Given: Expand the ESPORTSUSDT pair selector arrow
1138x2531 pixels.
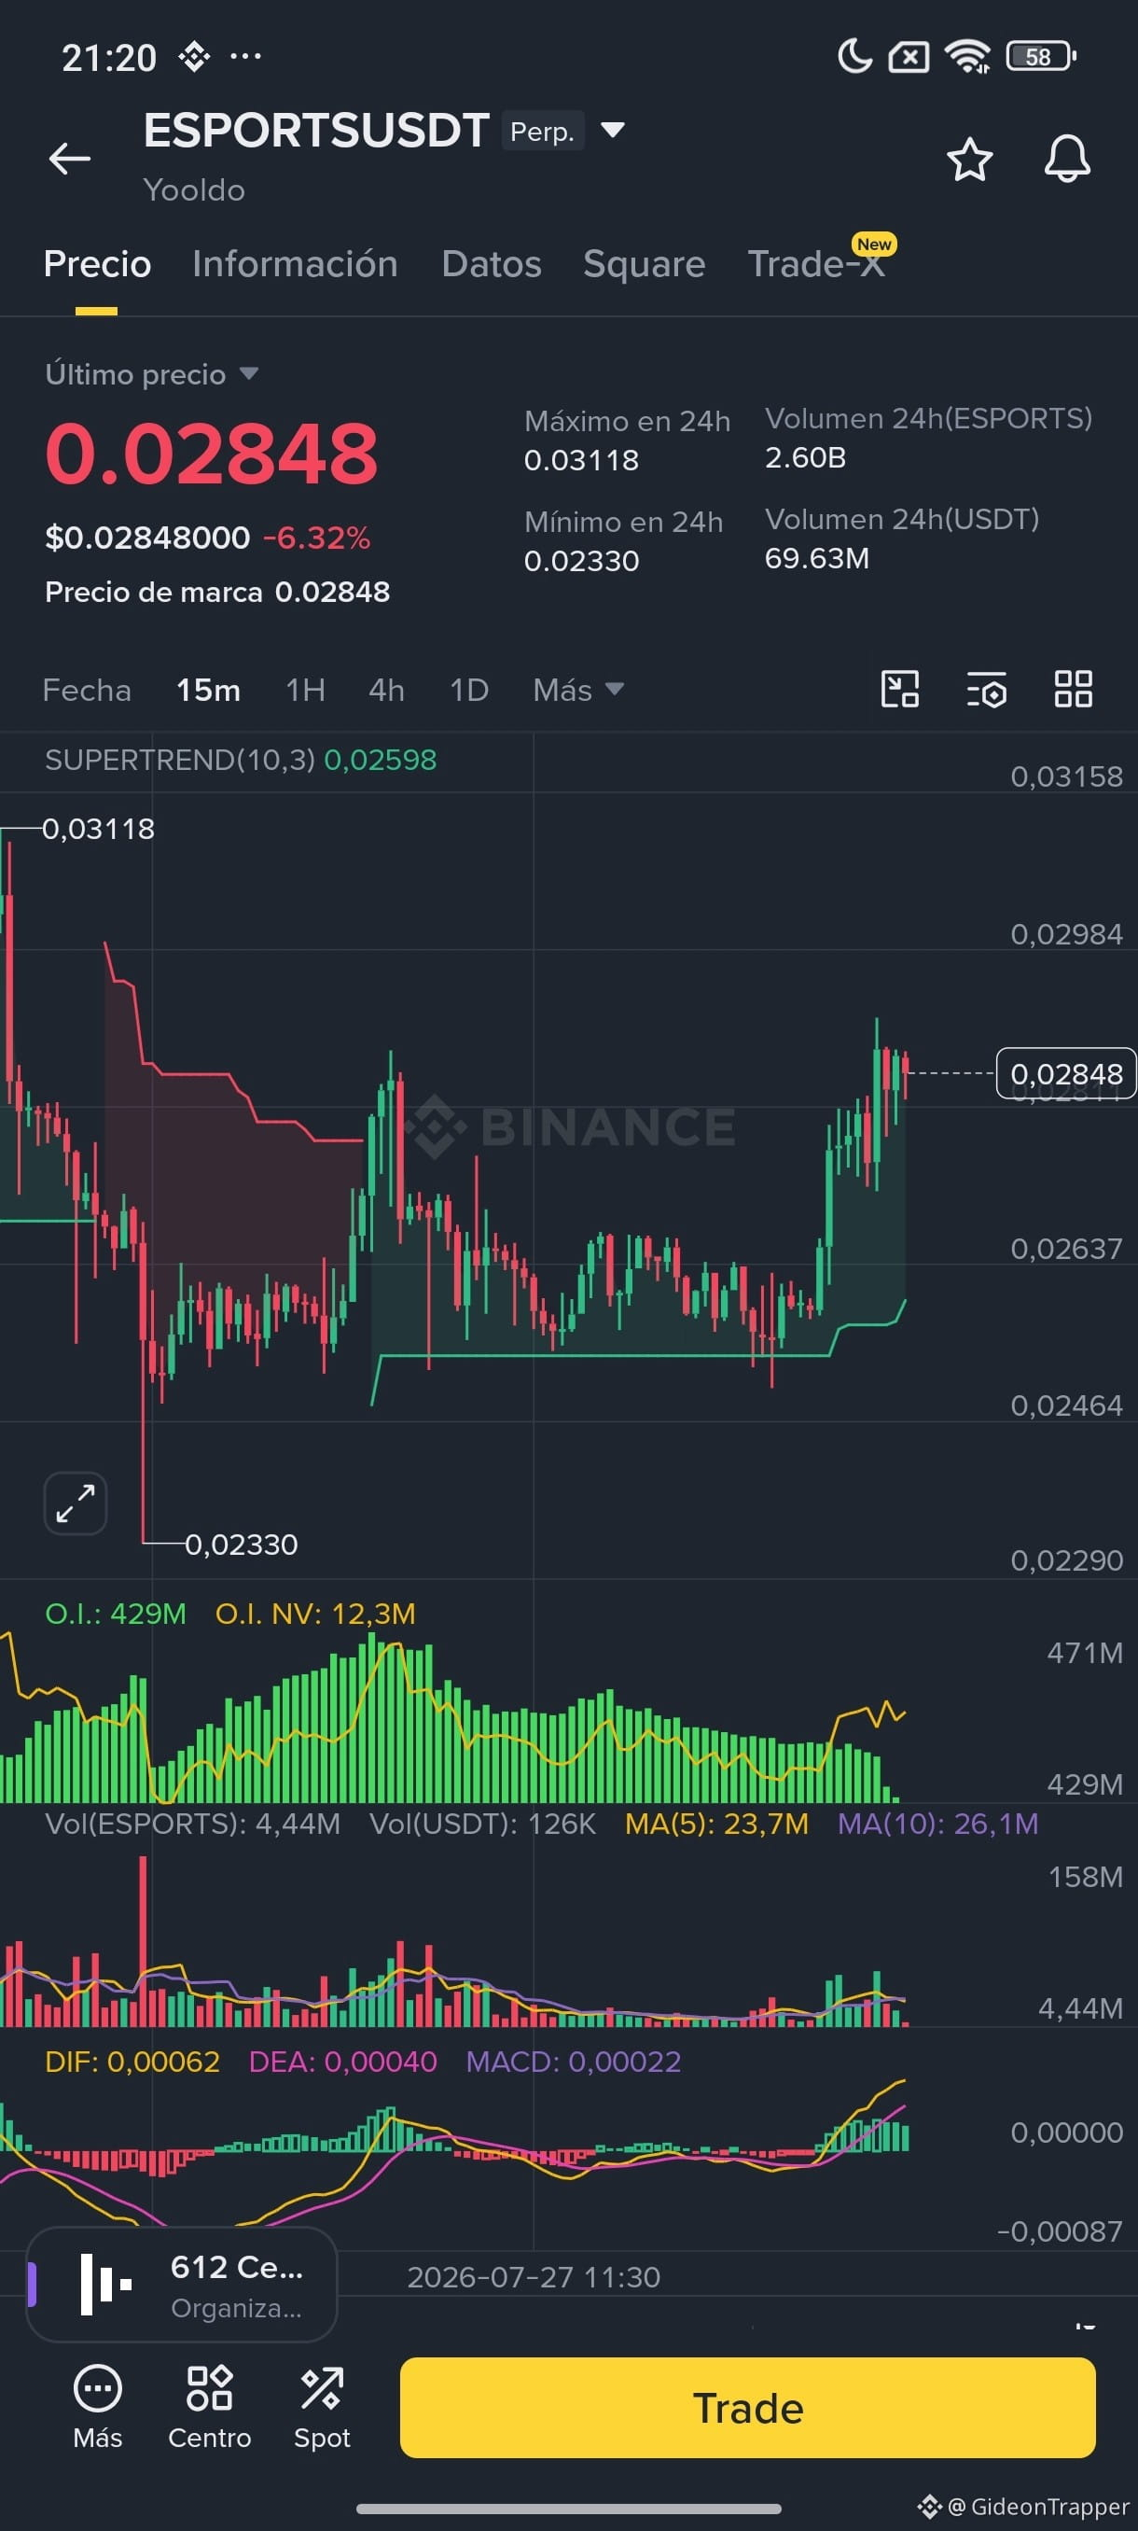Looking at the screenshot, I should (x=613, y=130).
